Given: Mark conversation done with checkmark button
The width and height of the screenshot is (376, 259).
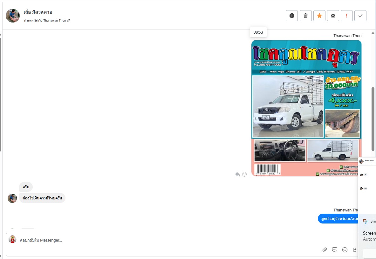Looking at the screenshot, I should coord(360,16).
